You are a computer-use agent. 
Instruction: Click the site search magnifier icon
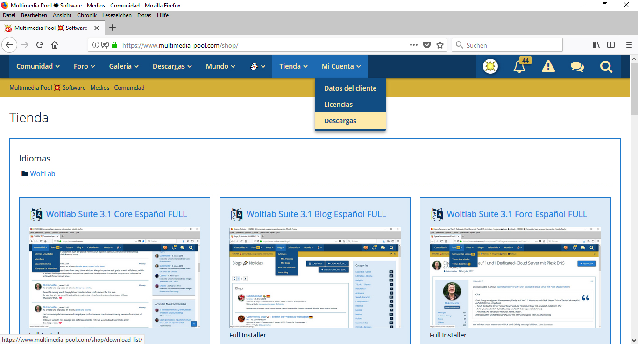click(606, 66)
